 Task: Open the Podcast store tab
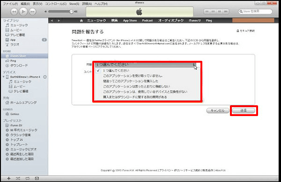148,21
